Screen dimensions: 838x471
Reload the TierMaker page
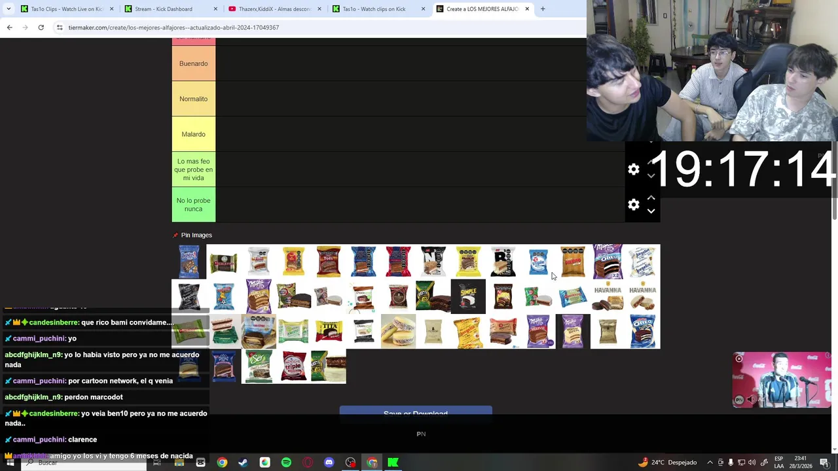point(41,27)
